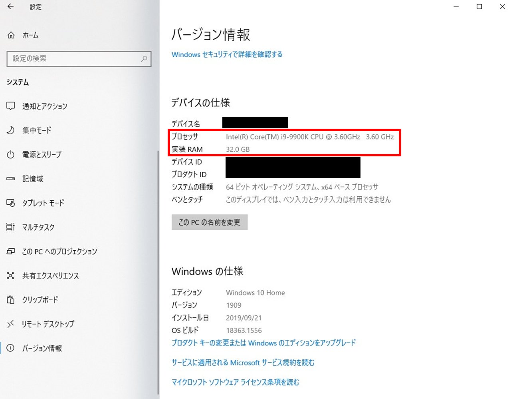Focus the 設定の検索 search field

coord(74,59)
